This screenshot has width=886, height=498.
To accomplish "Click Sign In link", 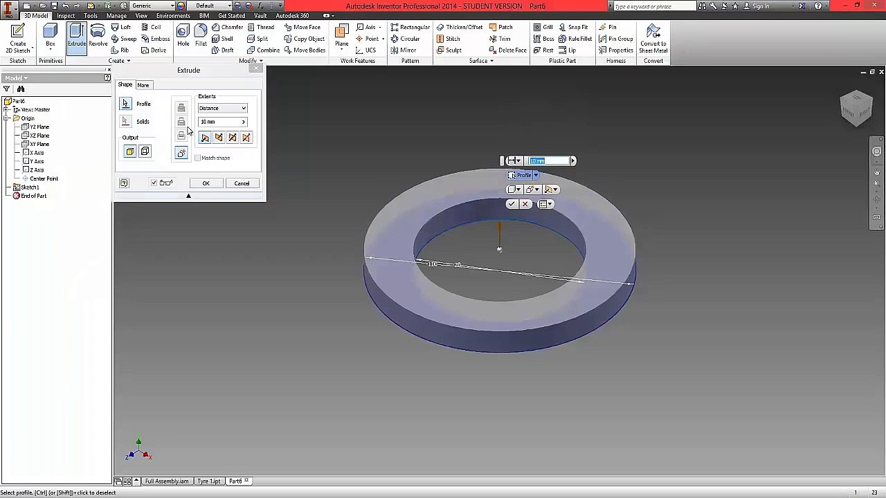I will tap(760, 6).
